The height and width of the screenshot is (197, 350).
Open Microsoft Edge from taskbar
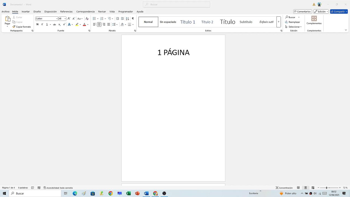pyautogui.click(x=75, y=193)
